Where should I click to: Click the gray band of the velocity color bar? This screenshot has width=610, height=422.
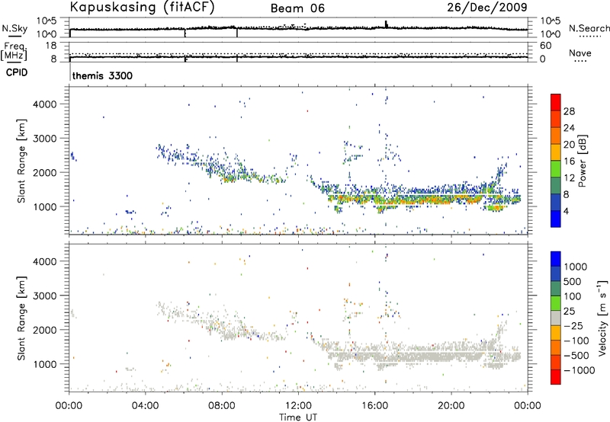[556, 318]
